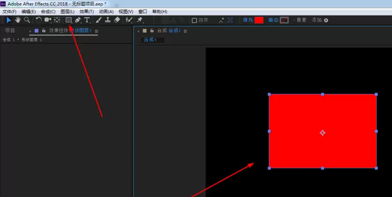Open 填充 fill options link
This screenshot has width=392, height=197.
coord(248,20)
